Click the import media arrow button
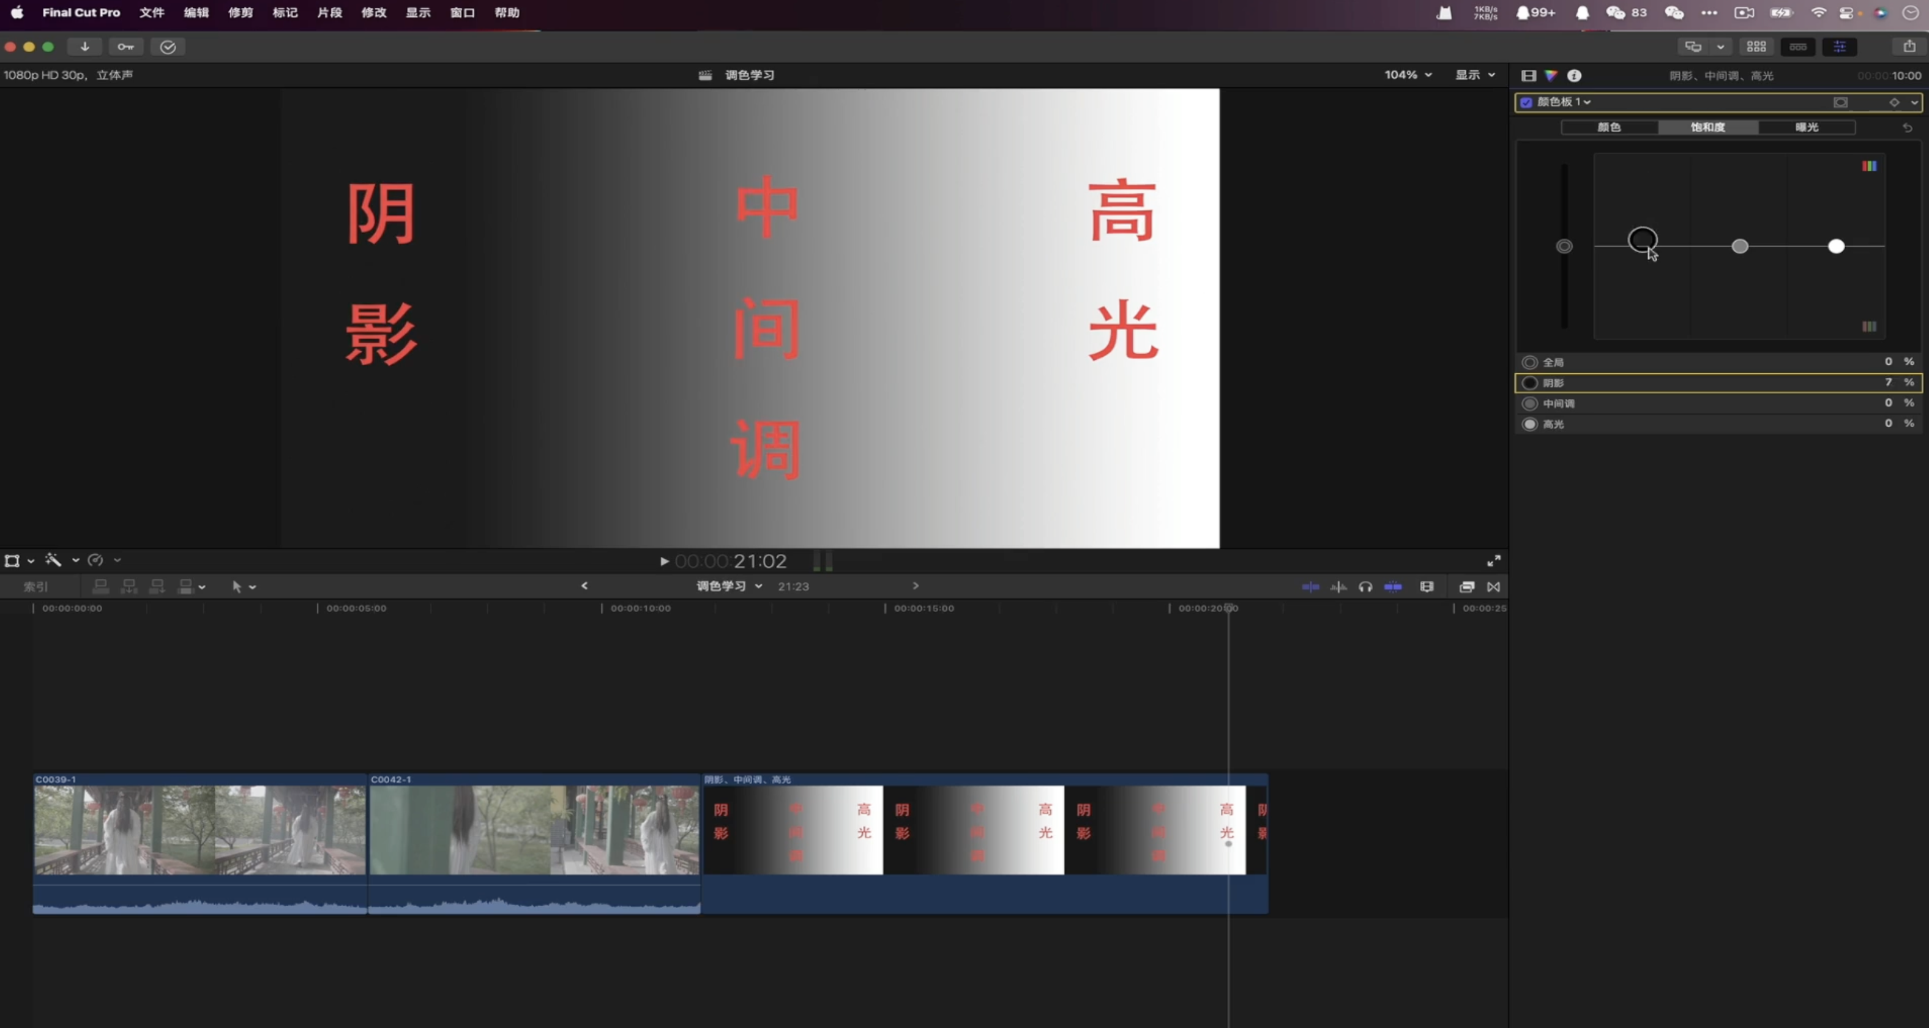This screenshot has height=1028, width=1929. click(x=84, y=47)
